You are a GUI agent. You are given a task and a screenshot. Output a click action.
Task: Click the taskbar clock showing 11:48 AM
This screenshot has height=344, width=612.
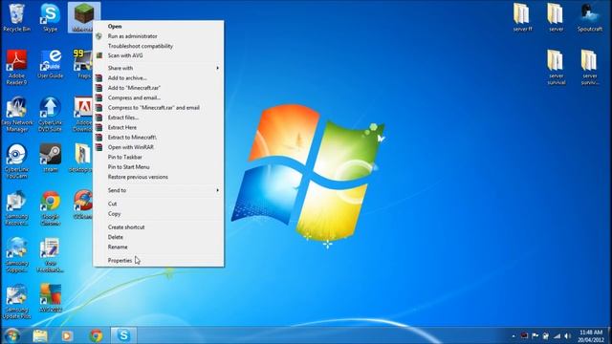click(x=591, y=335)
